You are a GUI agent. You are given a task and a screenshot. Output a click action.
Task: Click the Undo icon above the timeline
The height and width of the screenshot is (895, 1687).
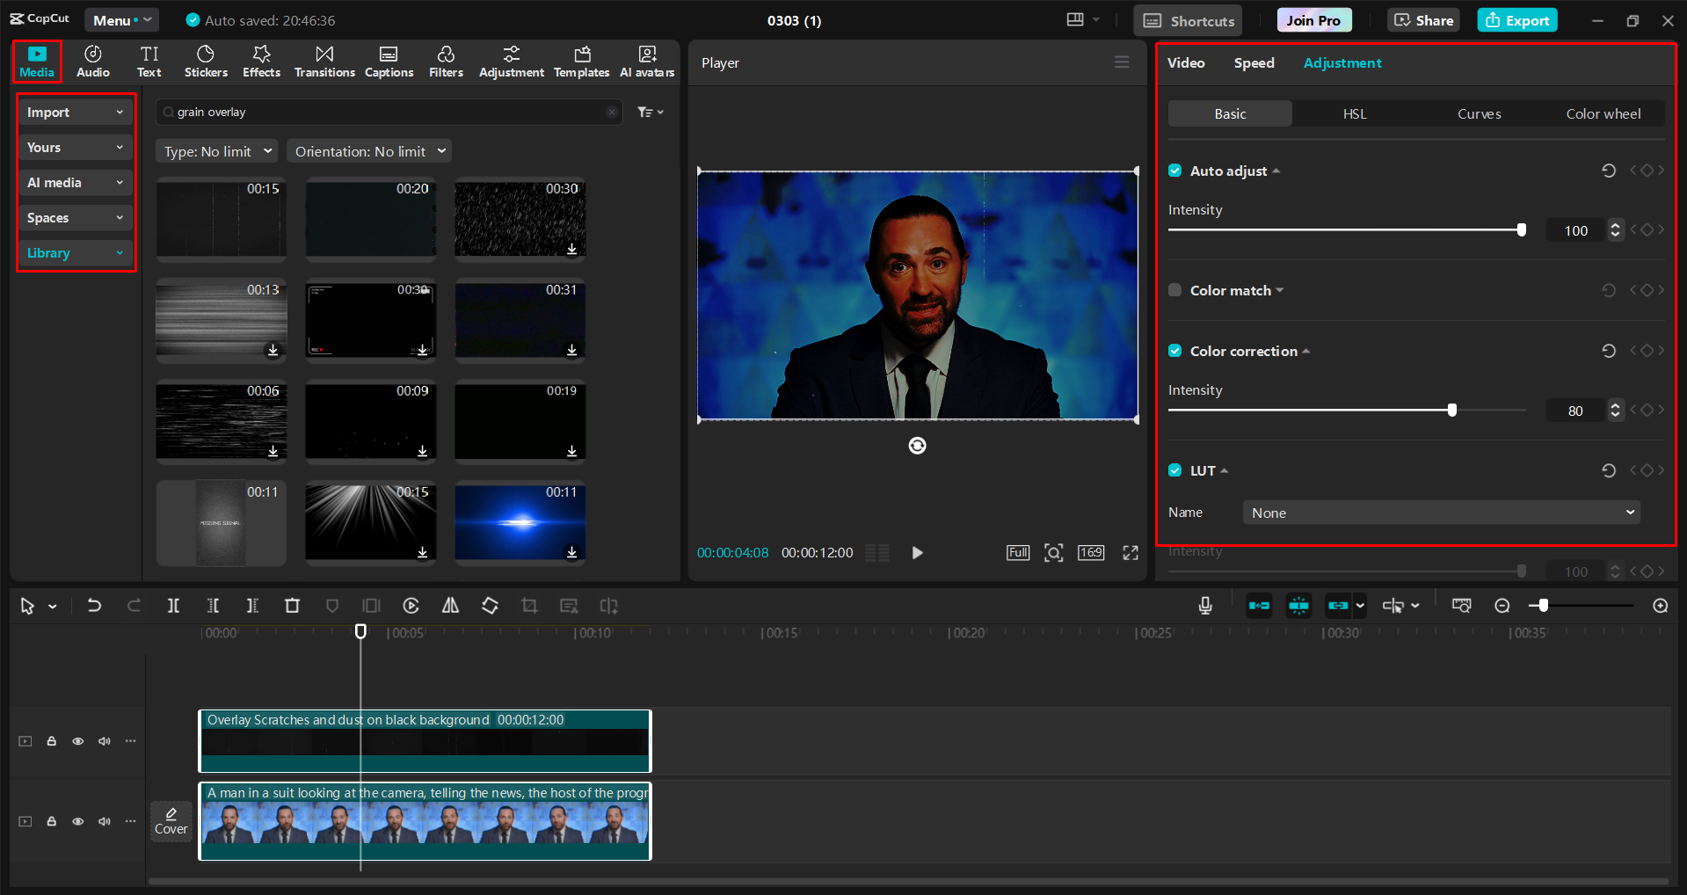tap(94, 606)
